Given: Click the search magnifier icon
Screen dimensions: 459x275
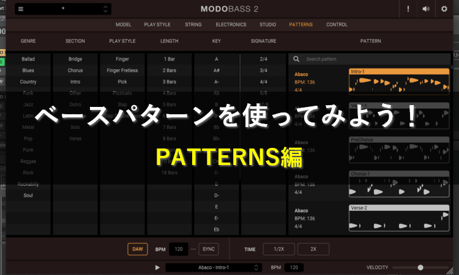Looking at the screenshot, I should (x=296, y=59).
